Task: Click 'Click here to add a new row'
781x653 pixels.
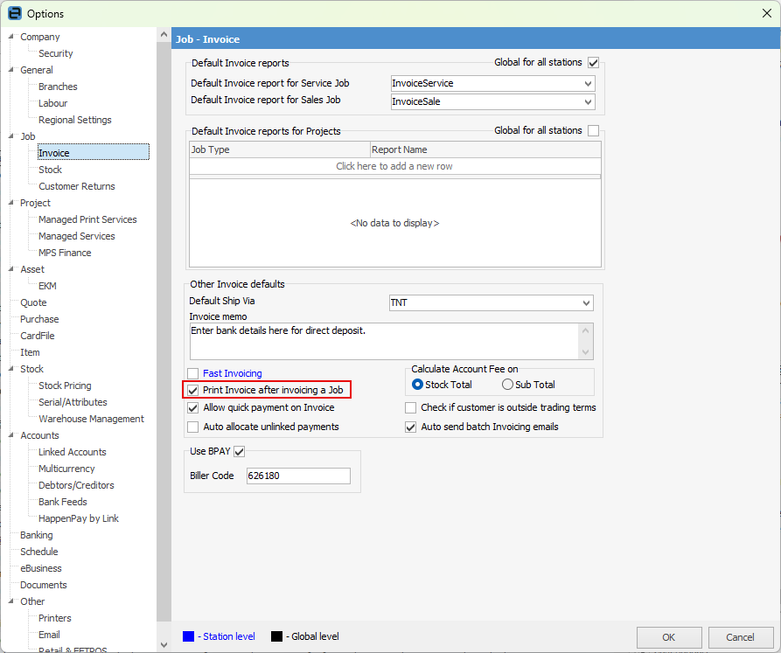Action: [x=394, y=166]
